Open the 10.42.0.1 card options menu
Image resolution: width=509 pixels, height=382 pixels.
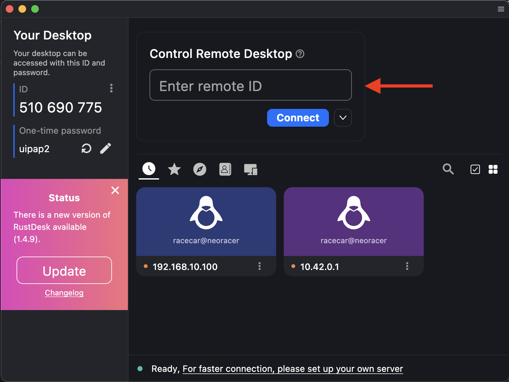(x=407, y=266)
